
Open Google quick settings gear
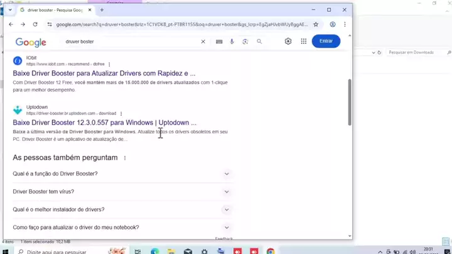[x=288, y=41]
